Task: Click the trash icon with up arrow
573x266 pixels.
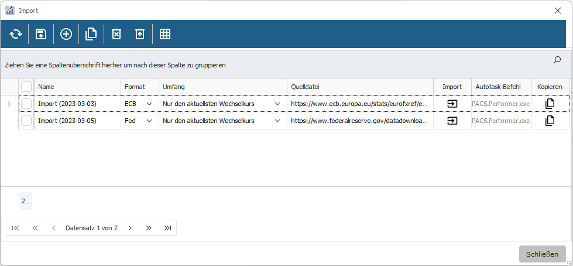Action: (x=139, y=35)
